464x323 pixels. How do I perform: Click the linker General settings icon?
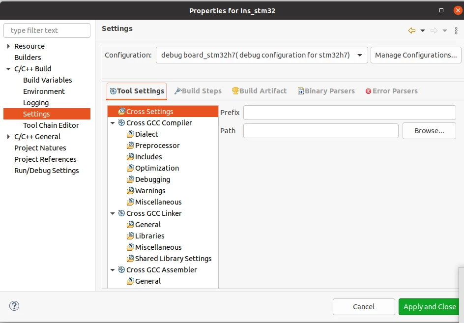click(131, 224)
